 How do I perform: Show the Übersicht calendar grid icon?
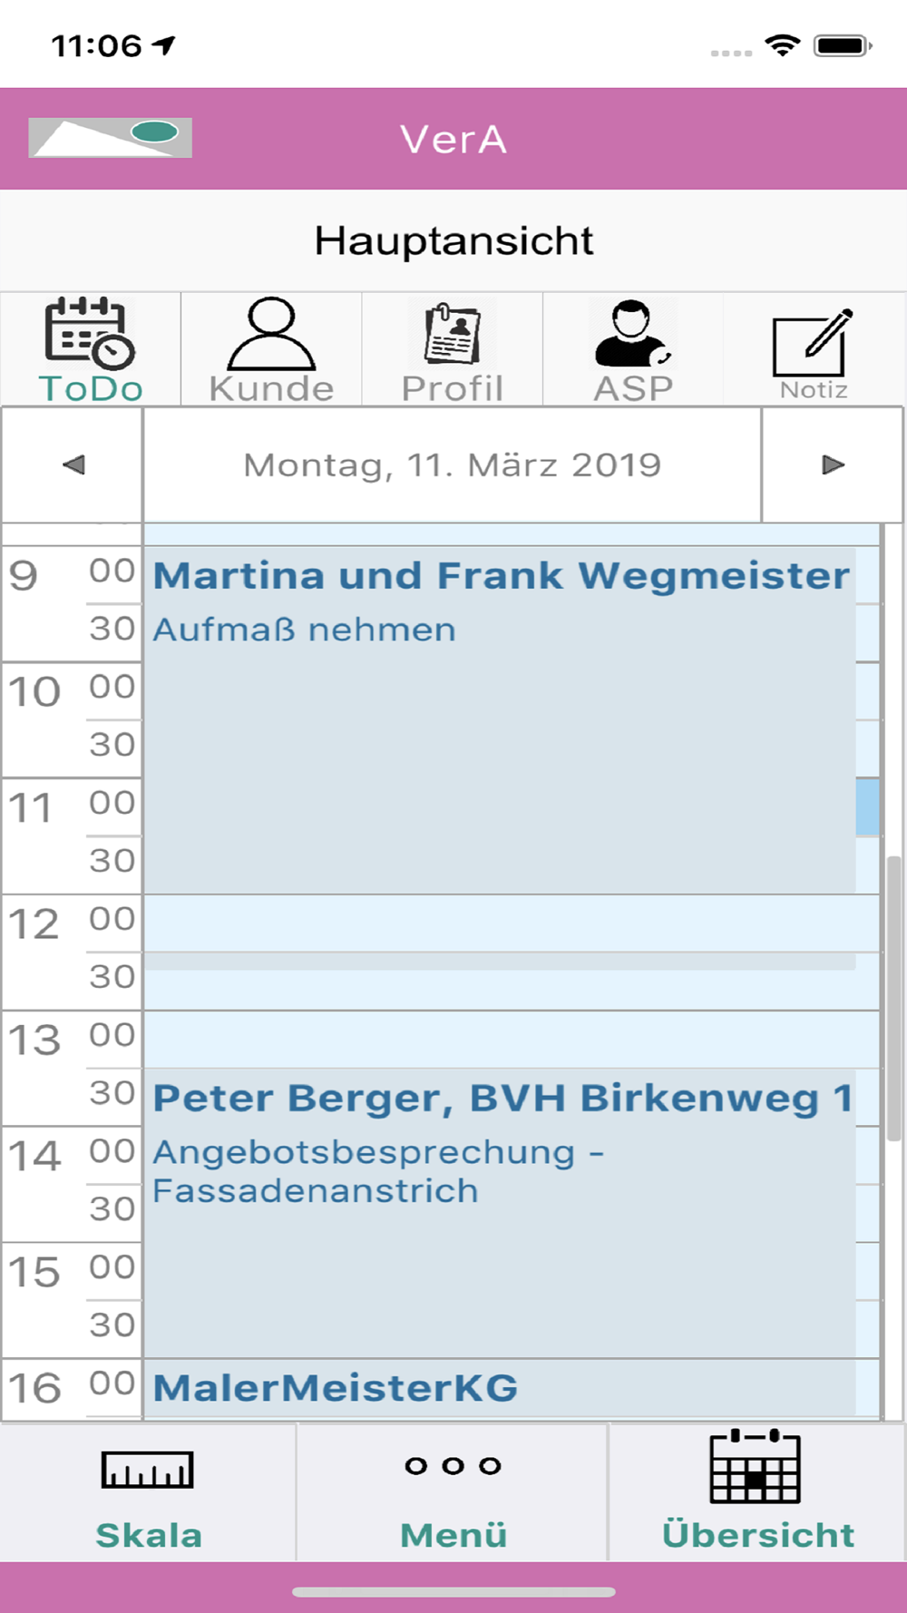pyautogui.click(x=755, y=1466)
